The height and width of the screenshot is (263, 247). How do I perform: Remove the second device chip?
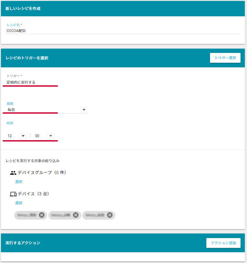(x=76, y=215)
